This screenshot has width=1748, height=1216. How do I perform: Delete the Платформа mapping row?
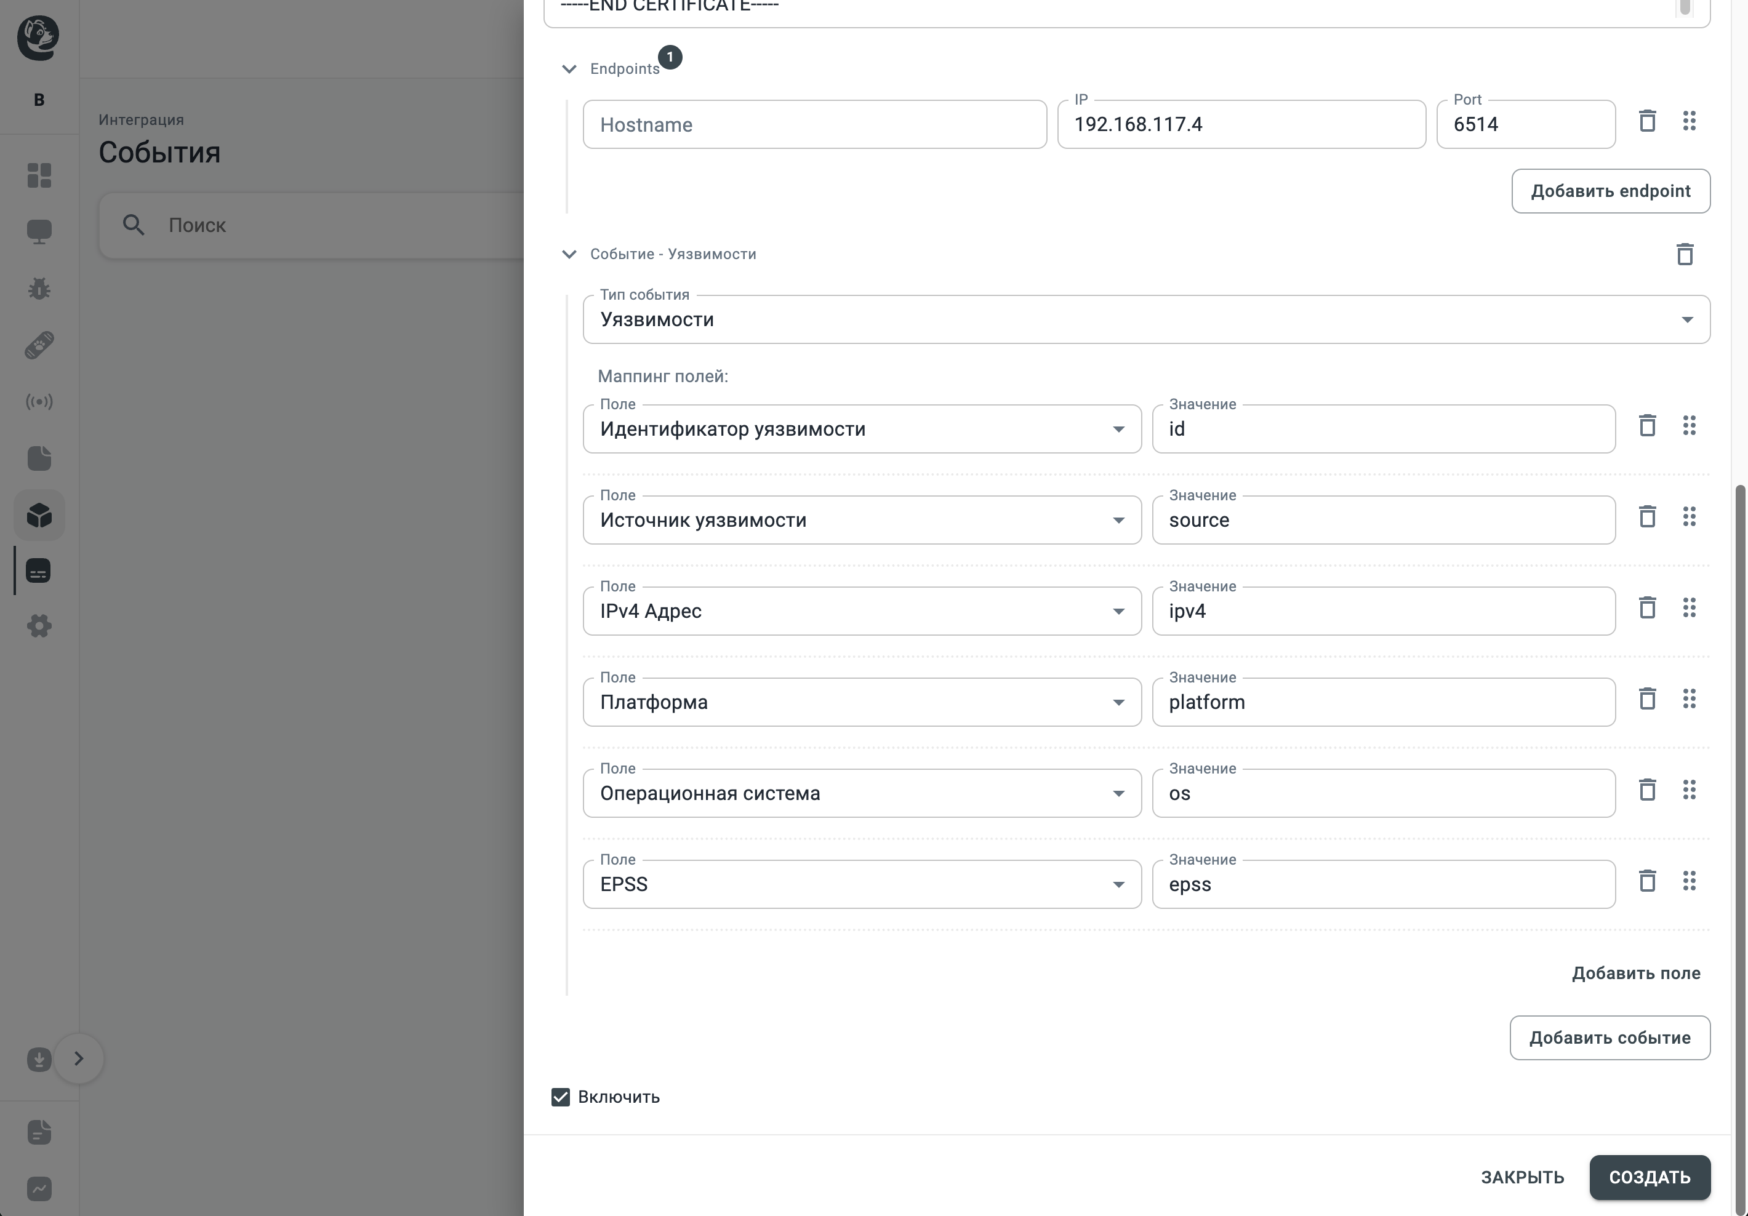pos(1646,699)
